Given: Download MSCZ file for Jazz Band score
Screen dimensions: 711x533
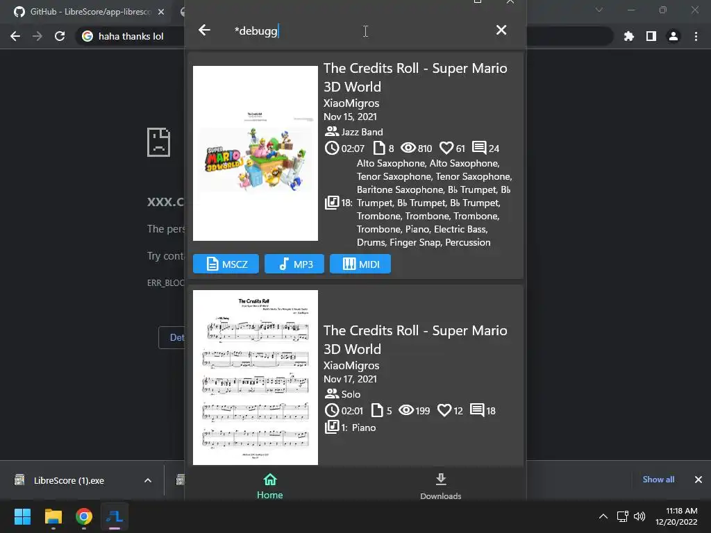Looking at the screenshot, I should pyautogui.click(x=226, y=264).
